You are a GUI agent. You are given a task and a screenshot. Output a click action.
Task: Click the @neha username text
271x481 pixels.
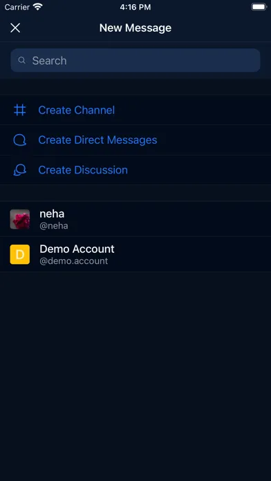[54, 226]
